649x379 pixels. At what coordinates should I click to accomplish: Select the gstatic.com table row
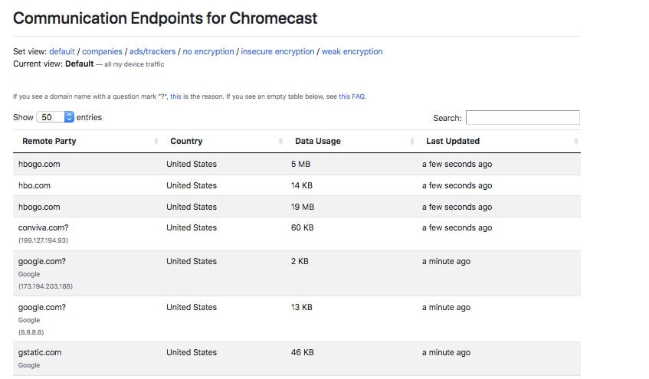tap(40, 352)
